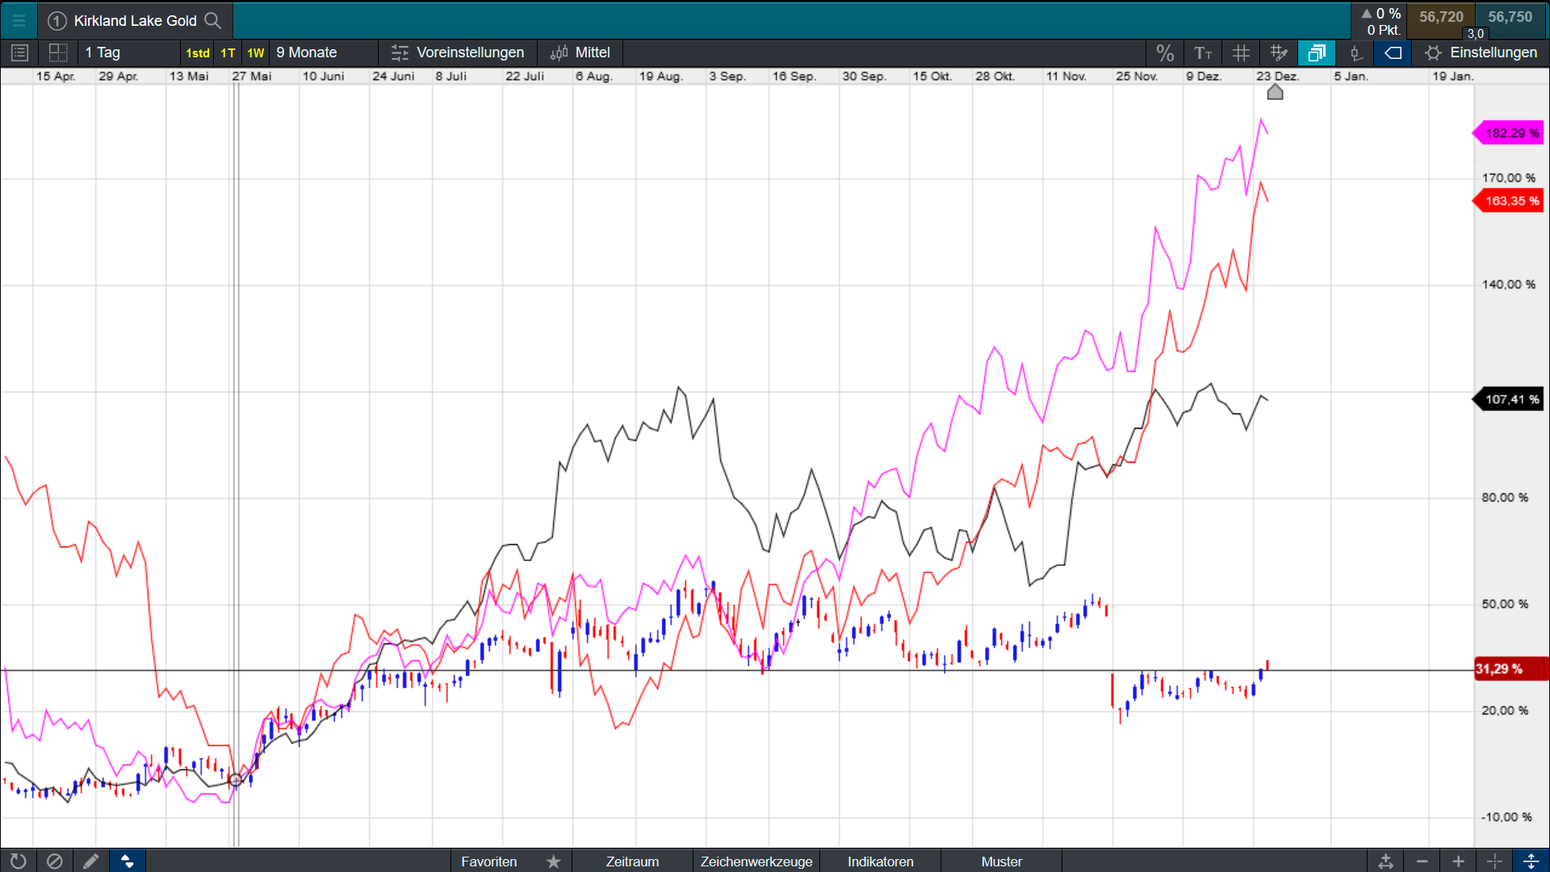The image size is (1550, 872).
Task: Click the price label tag icon
Action: pos(1393,53)
